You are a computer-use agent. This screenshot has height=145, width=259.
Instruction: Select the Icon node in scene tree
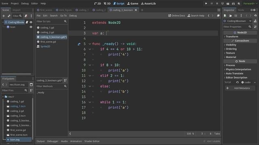pyautogui.click(x=13, y=27)
